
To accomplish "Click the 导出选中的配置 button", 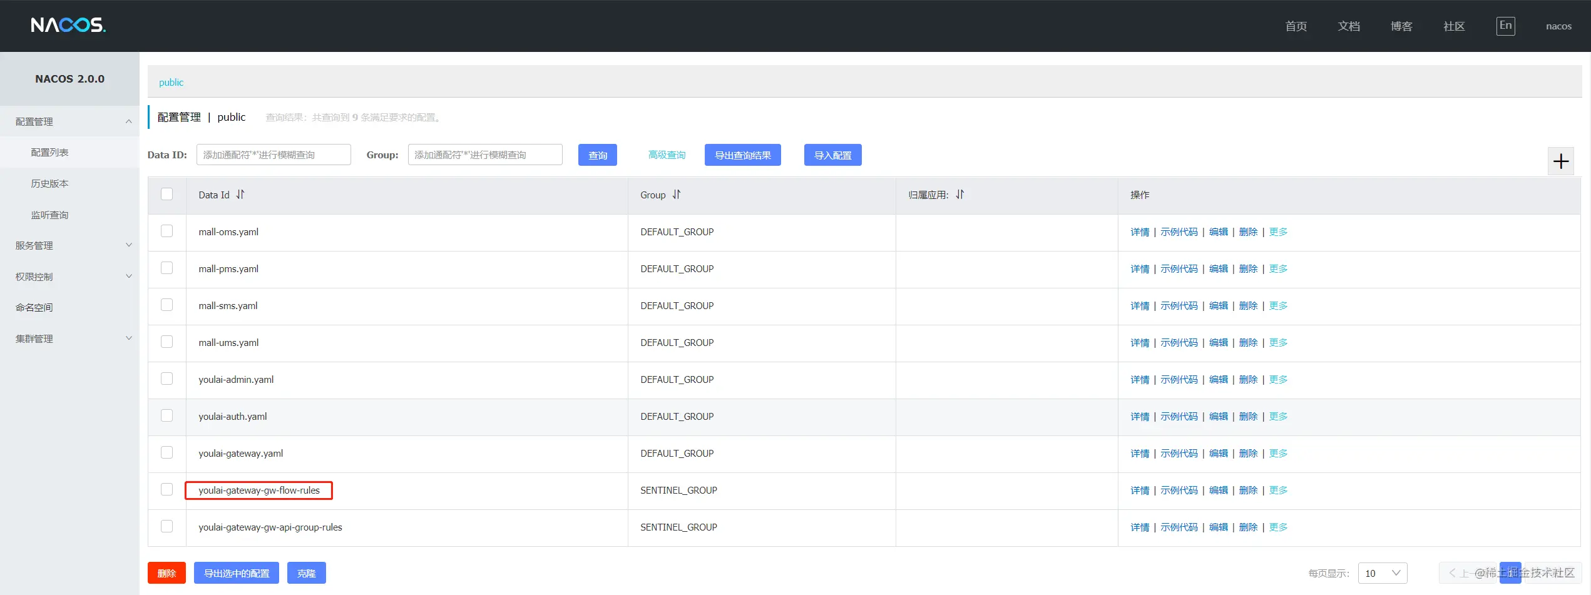I will 237,573.
